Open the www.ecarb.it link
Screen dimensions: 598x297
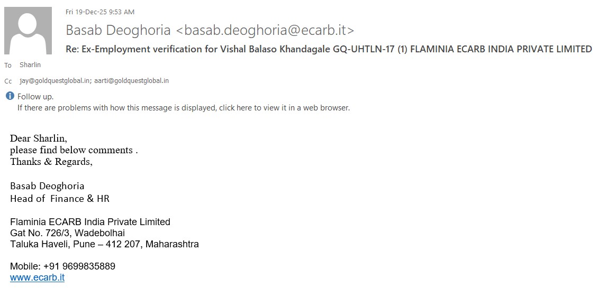37,277
